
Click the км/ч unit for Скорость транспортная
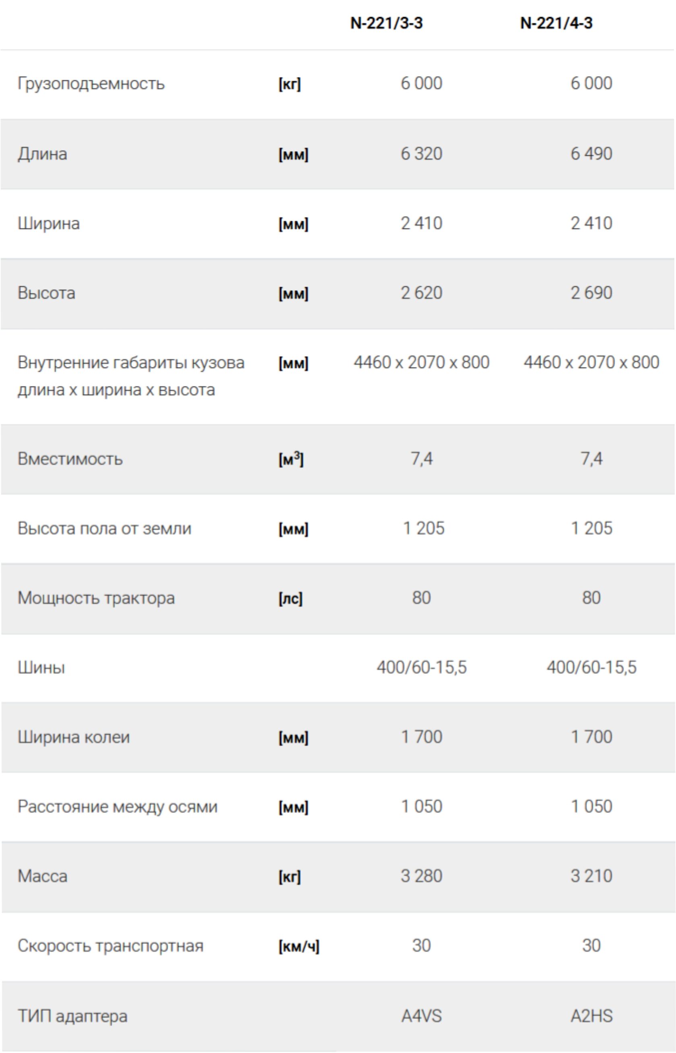(299, 946)
